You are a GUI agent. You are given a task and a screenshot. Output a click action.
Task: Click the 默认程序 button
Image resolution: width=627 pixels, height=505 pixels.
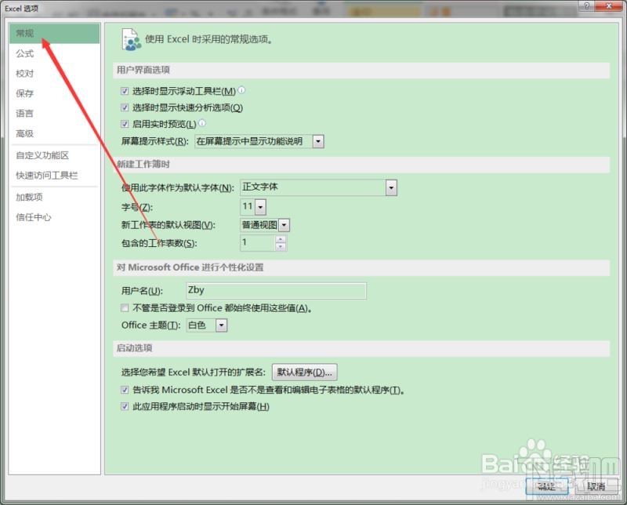point(304,372)
